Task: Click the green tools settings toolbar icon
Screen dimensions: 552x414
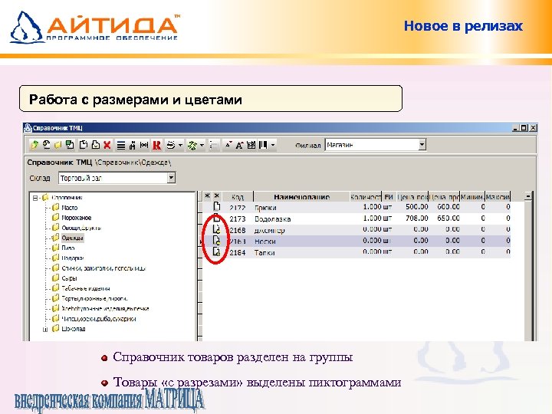Action: tap(192, 145)
